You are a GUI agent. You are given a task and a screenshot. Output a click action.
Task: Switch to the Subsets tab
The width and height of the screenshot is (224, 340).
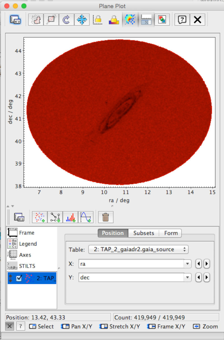[x=144, y=233]
